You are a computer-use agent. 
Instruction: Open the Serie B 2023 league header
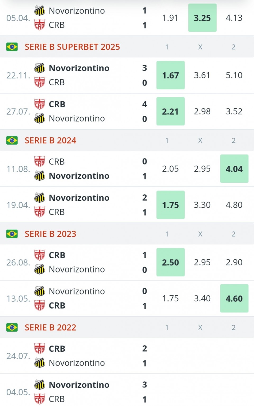point(51,234)
